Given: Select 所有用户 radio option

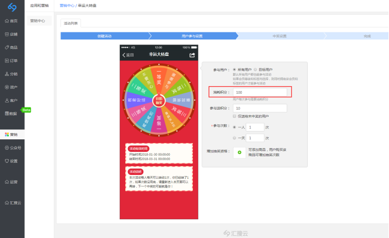Looking at the screenshot, I should [235, 70].
